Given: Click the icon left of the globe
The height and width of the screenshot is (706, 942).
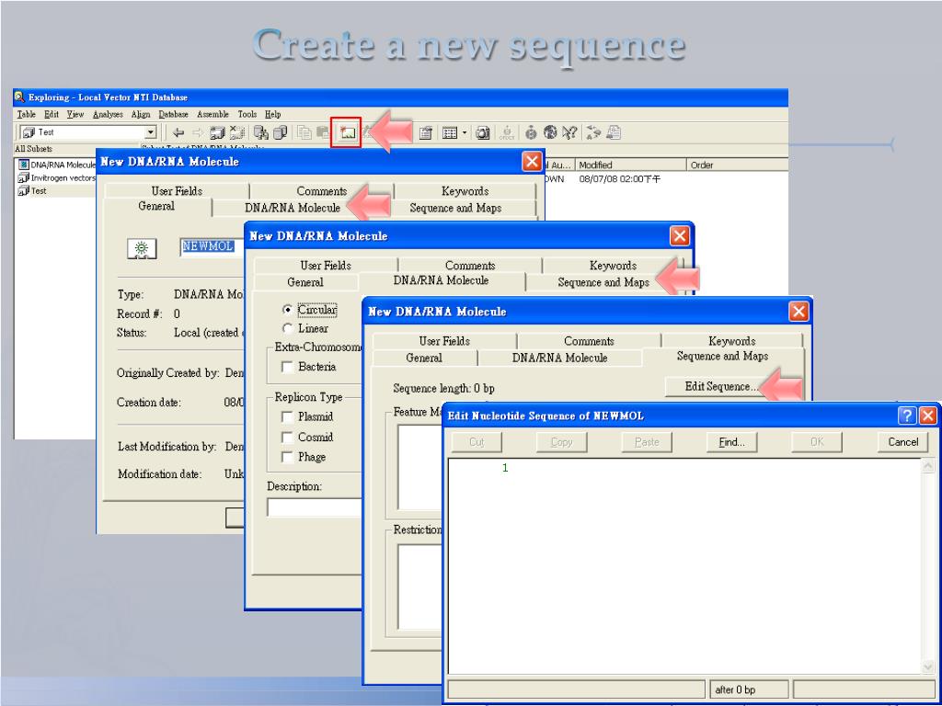Looking at the screenshot, I should [x=531, y=132].
